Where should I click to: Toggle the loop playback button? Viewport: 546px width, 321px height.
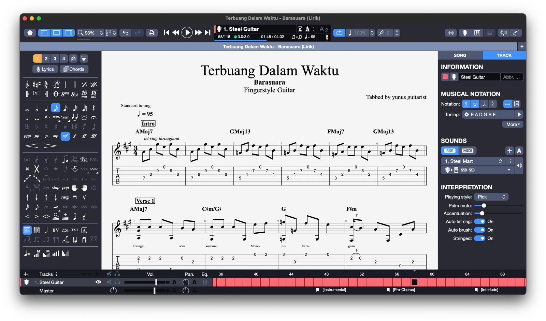point(339,33)
